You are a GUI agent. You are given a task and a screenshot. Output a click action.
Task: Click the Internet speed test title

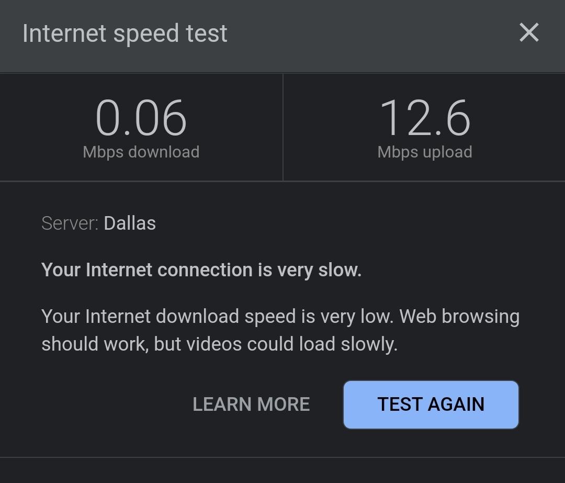(x=125, y=34)
